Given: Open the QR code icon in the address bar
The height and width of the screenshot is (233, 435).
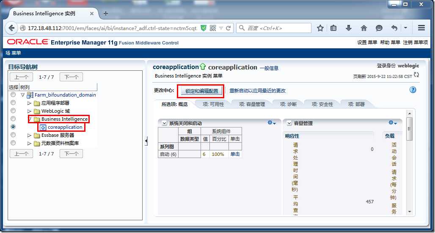Looking at the screenshot, I should tap(213, 28).
